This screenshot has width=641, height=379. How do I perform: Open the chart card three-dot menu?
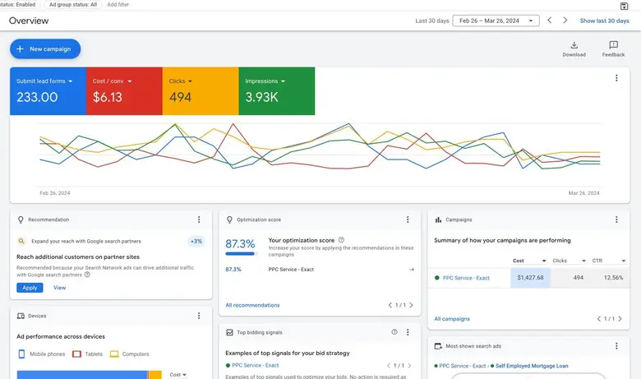tap(616, 78)
